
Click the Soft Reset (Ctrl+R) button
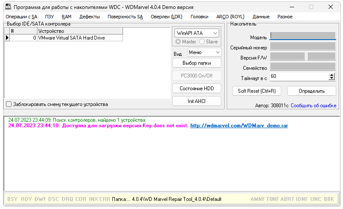click(257, 91)
